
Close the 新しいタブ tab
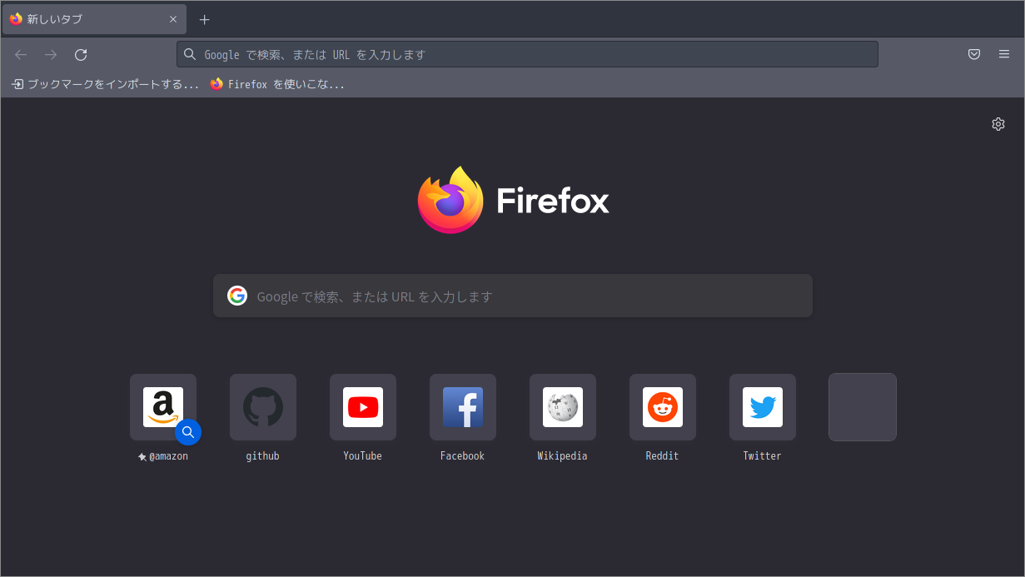click(x=173, y=19)
